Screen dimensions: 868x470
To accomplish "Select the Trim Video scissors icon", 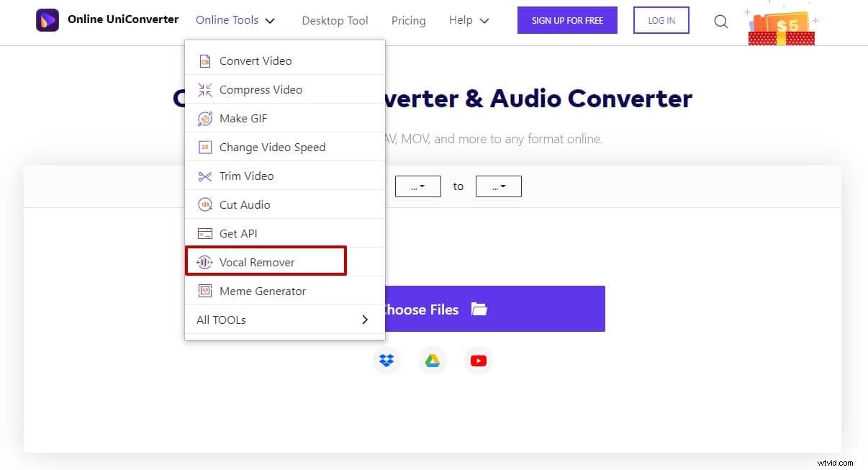I will 204,176.
